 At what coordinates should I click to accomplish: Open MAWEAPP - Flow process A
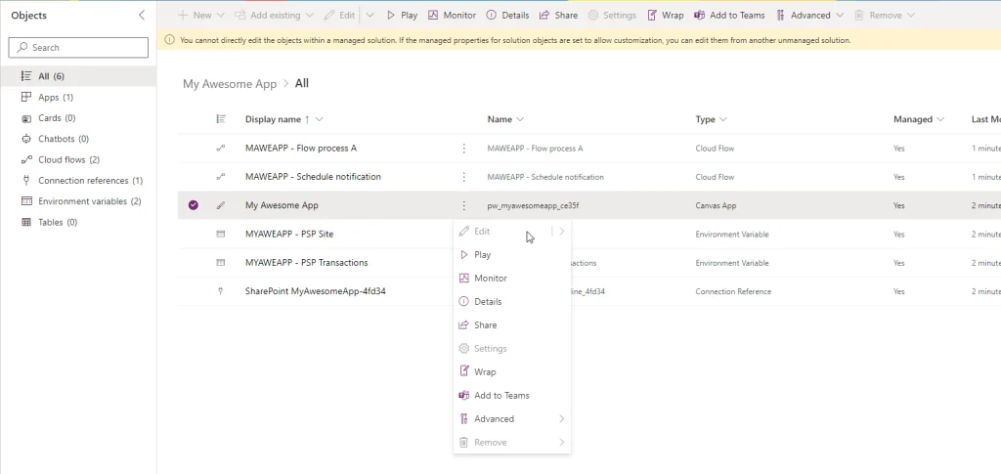(301, 148)
